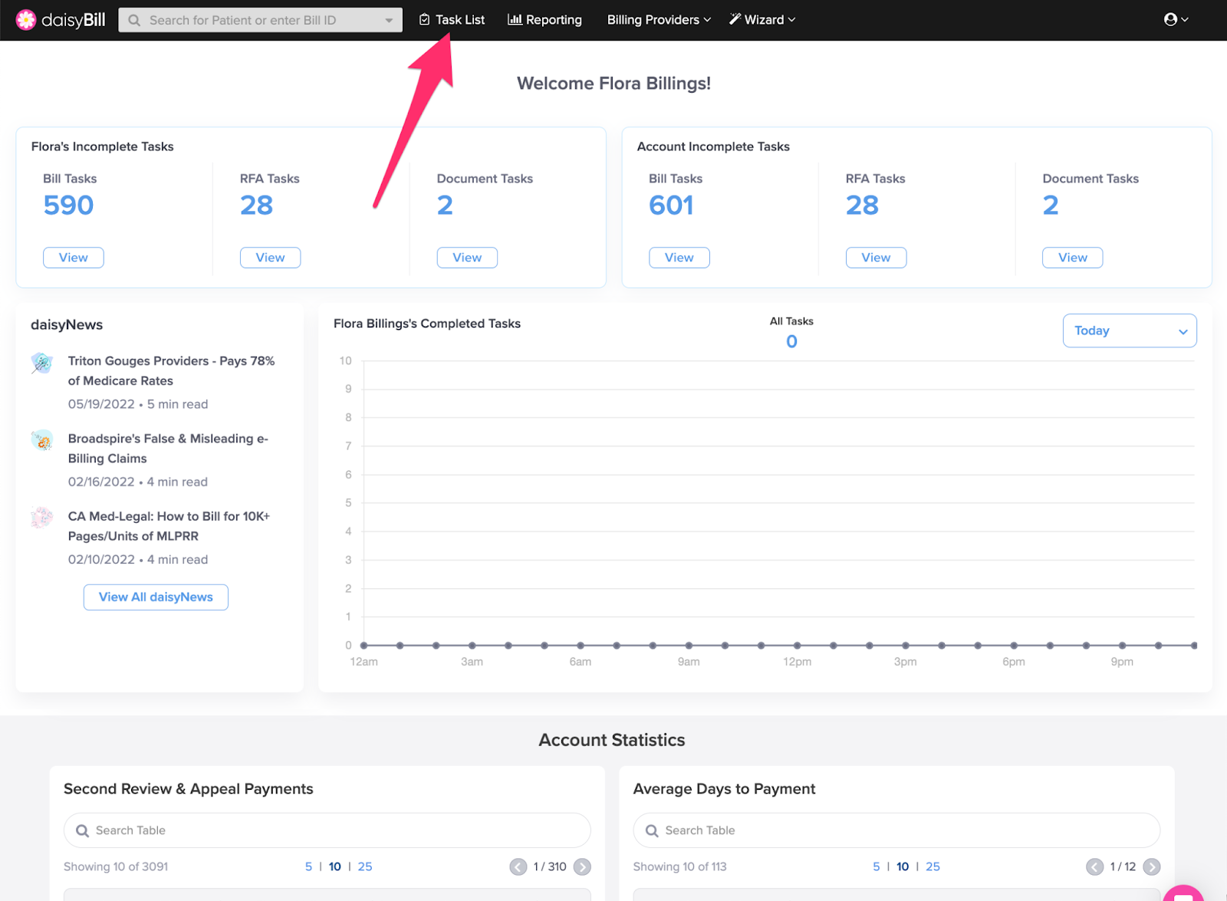This screenshot has height=901, width=1227.
Task: Click the View All daisyNews button
Action: 155,597
